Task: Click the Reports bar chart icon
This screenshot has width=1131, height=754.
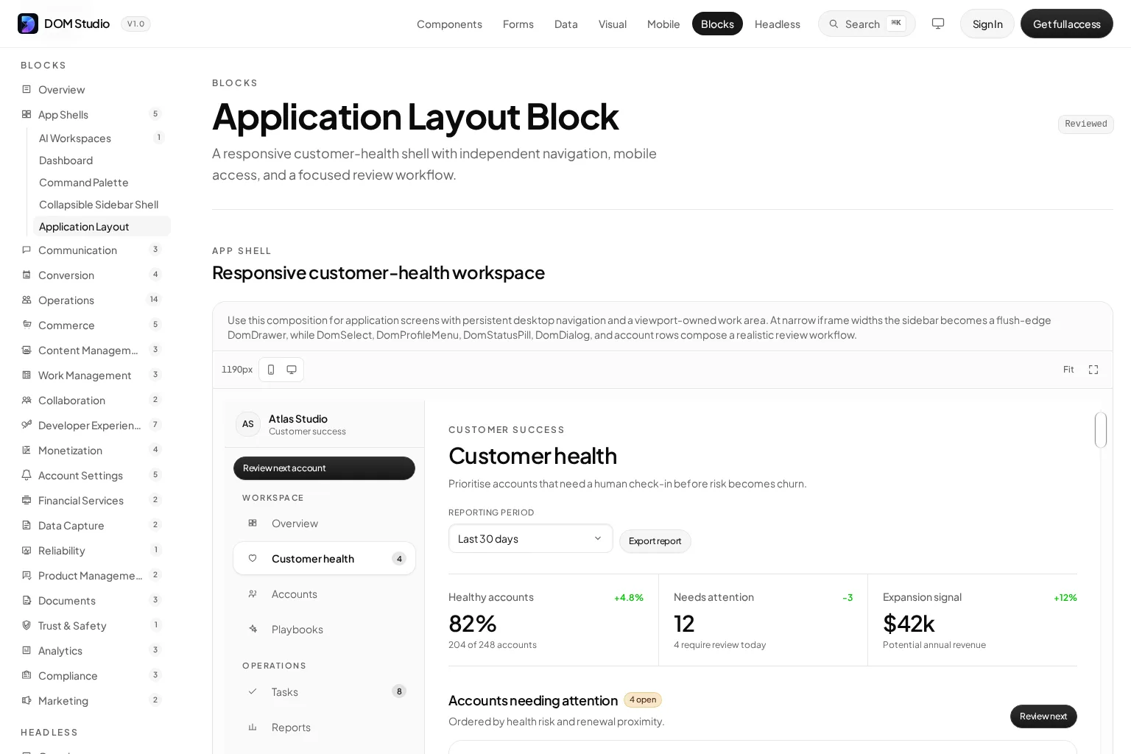Action: pos(253,727)
